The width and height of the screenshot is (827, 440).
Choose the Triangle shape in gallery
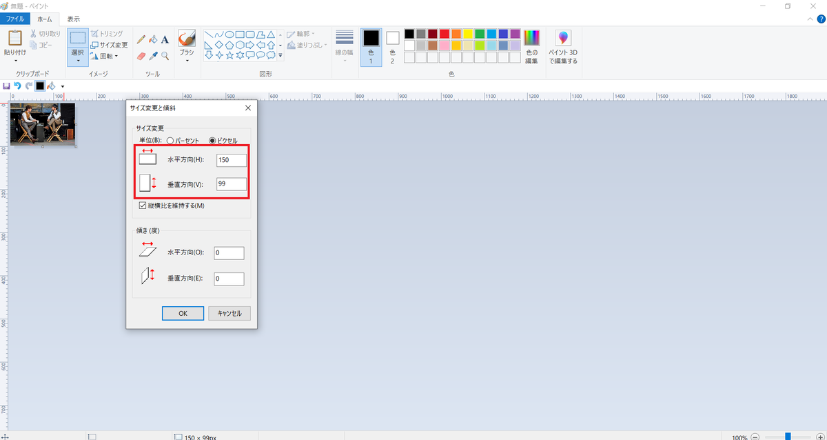click(271, 34)
